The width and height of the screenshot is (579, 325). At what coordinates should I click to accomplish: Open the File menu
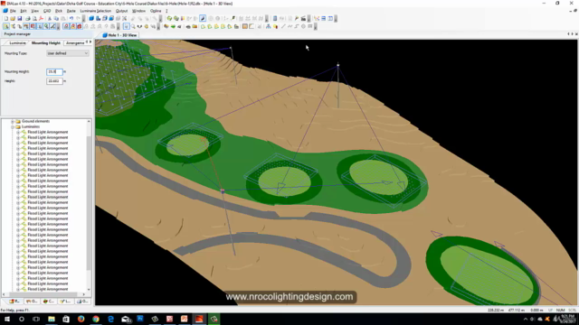(x=13, y=11)
